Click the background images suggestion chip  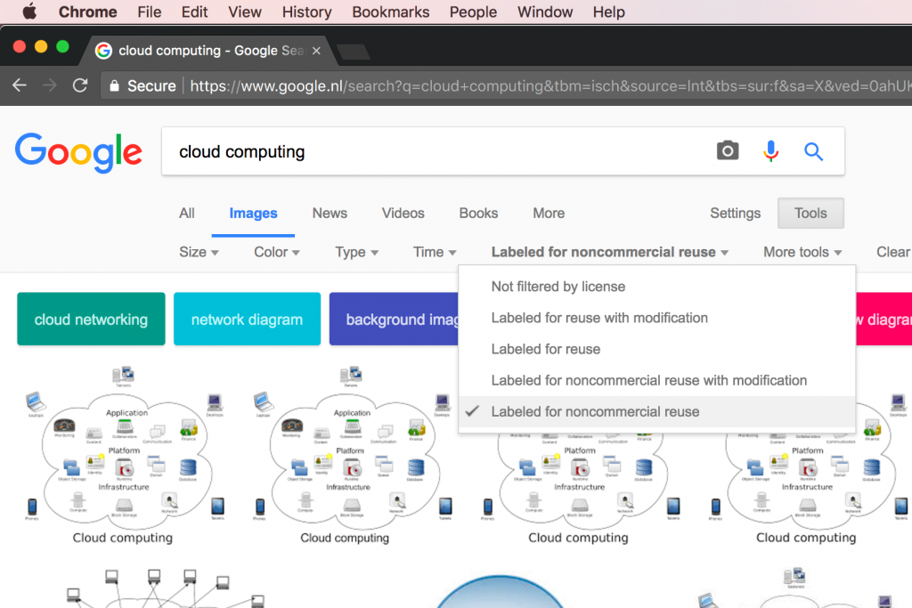coord(394,319)
